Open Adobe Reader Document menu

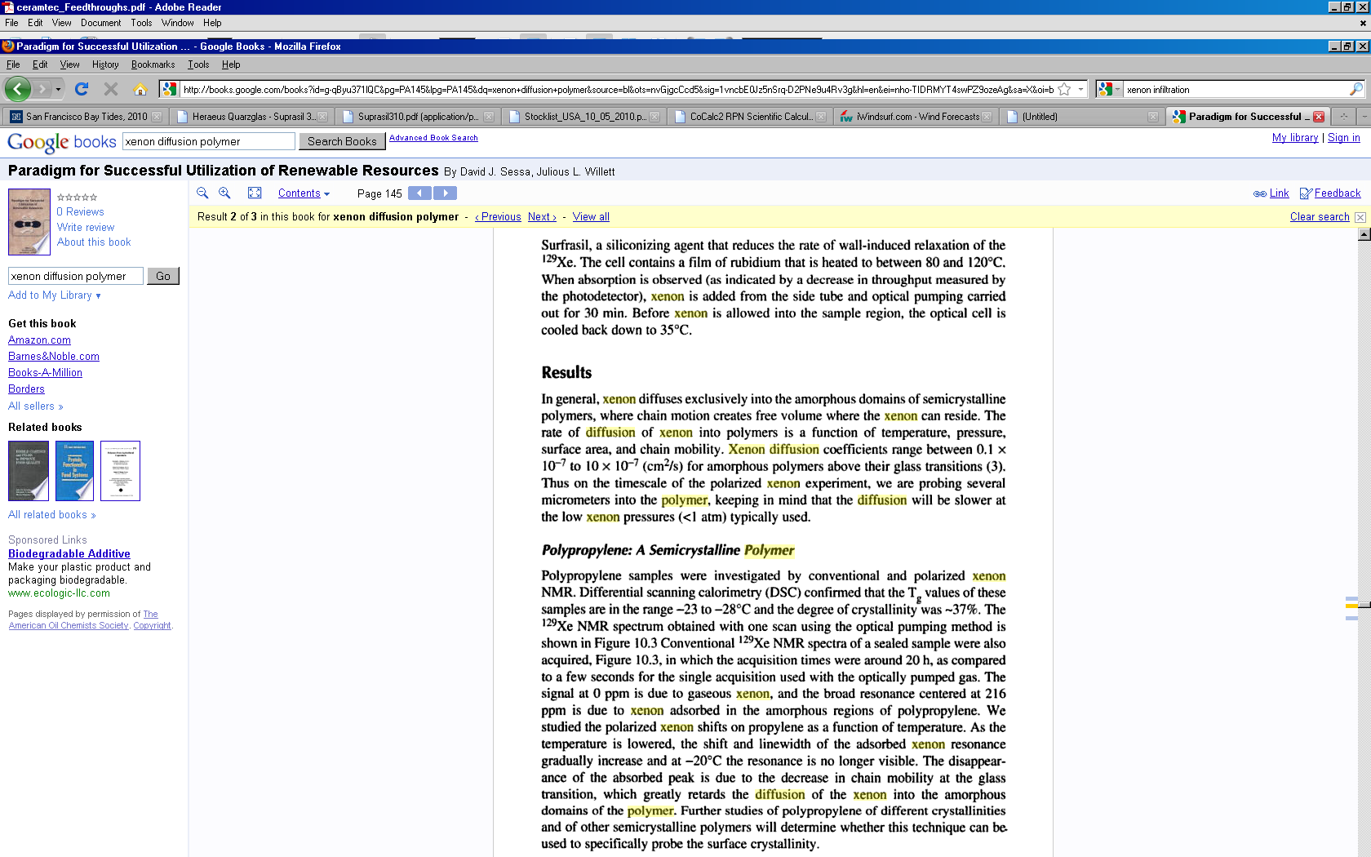click(100, 23)
